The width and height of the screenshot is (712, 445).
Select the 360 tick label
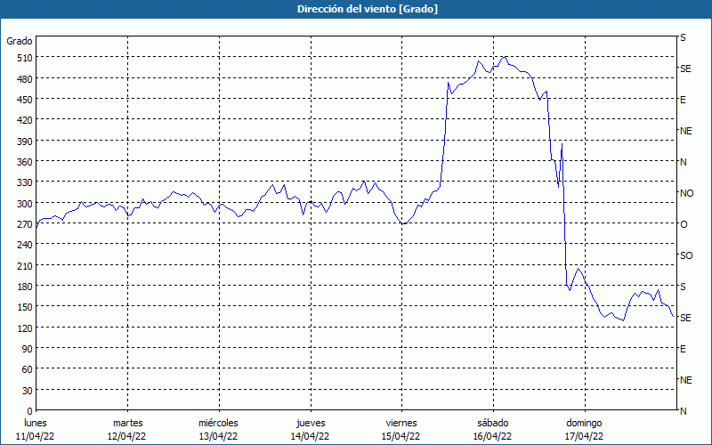point(26,162)
